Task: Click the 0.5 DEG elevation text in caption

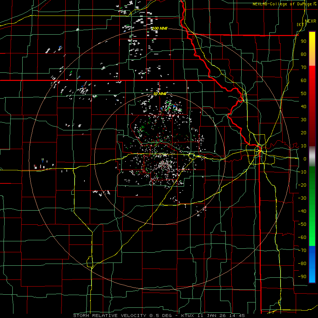Action: tap(161, 316)
